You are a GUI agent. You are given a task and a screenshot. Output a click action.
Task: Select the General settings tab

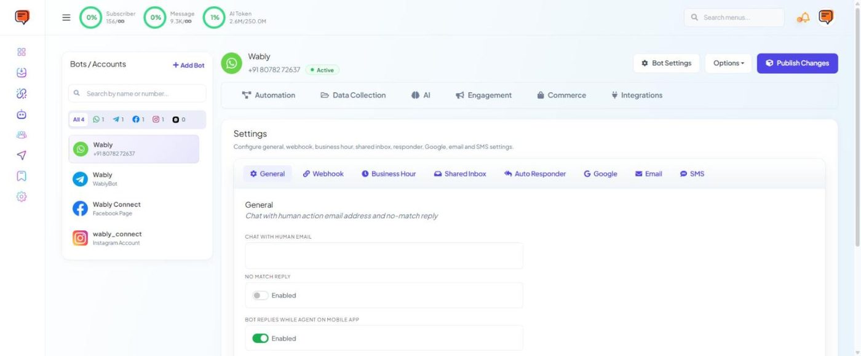point(268,174)
